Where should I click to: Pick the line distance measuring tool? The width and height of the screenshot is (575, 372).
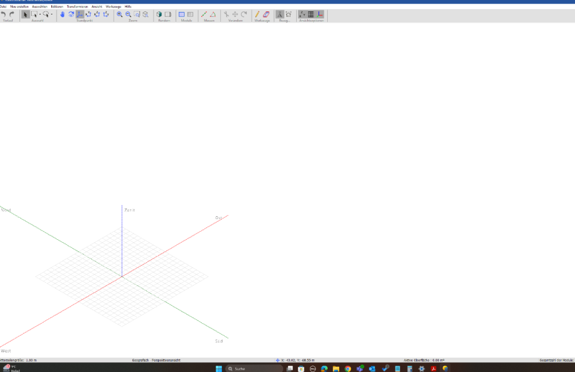(204, 14)
